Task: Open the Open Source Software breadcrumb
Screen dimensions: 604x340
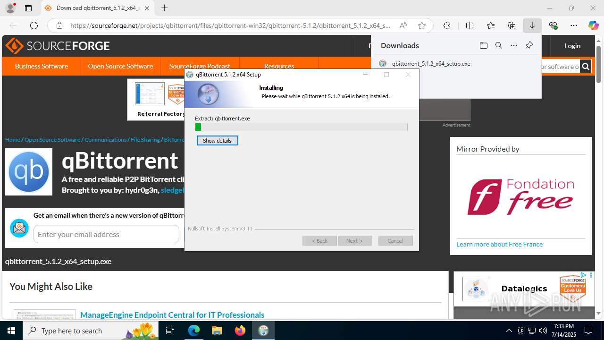Action: [52, 140]
